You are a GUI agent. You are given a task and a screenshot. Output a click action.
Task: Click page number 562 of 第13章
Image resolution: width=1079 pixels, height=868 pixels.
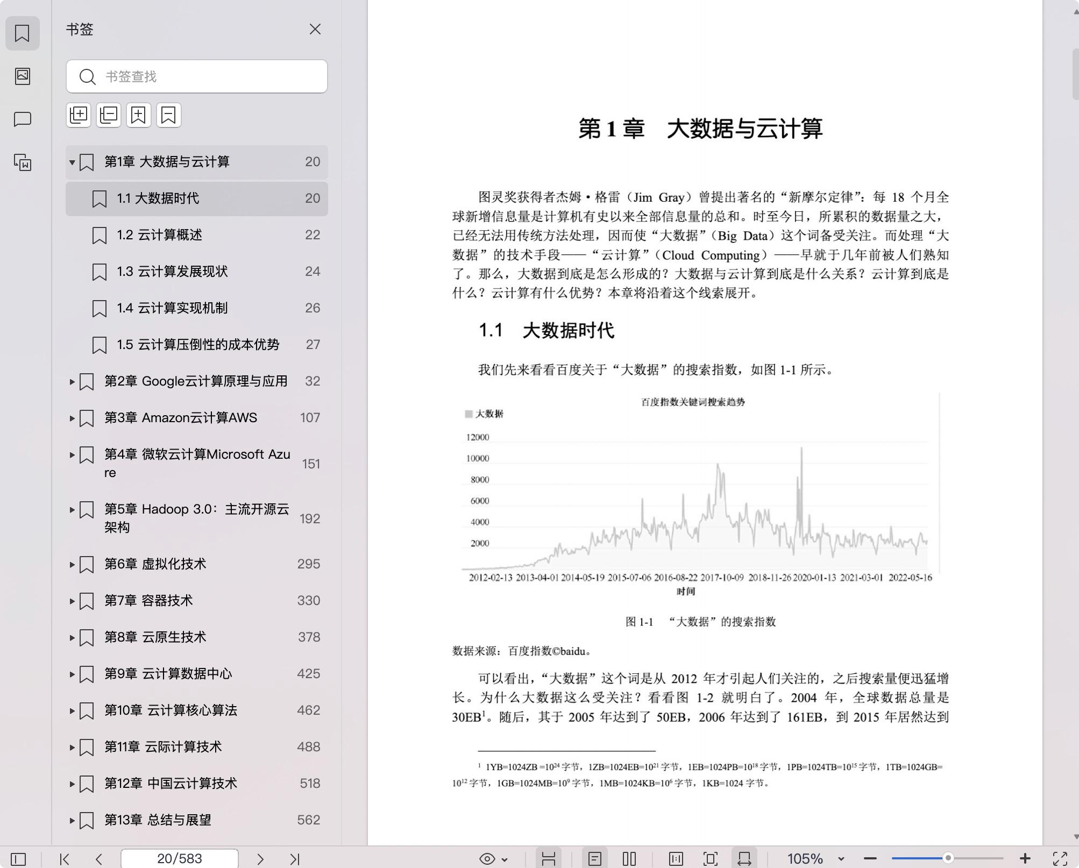[308, 820]
